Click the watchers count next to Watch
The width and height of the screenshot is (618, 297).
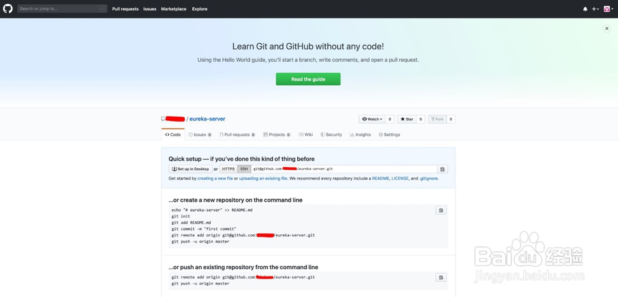tap(389, 119)
